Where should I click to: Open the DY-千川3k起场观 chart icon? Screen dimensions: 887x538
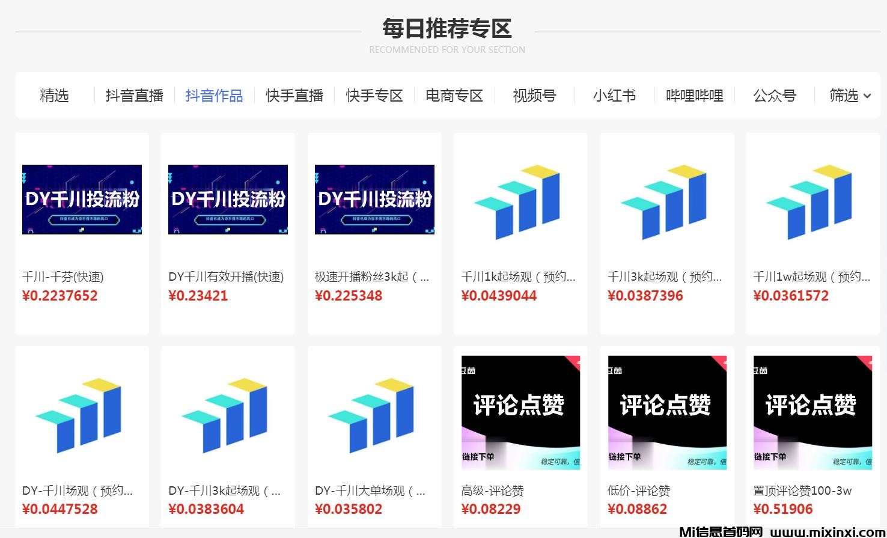228,415
